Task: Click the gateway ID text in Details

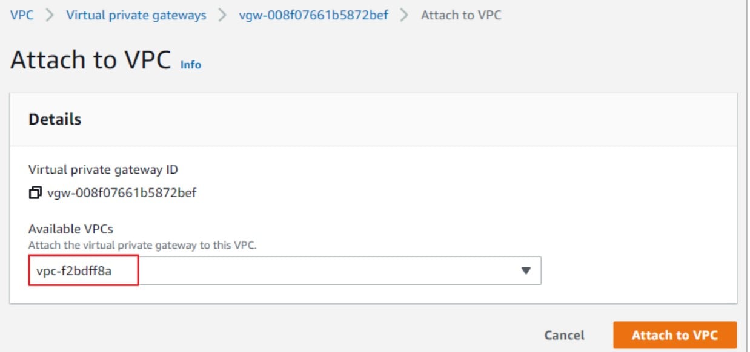Action: (122, 193)
